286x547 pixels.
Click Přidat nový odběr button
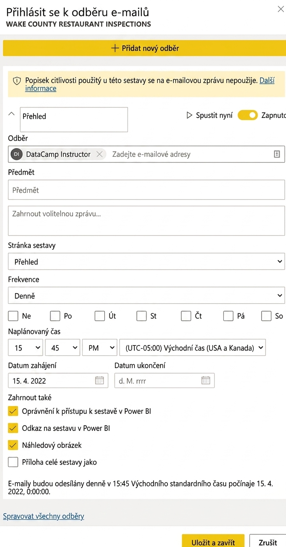point(145,48)
